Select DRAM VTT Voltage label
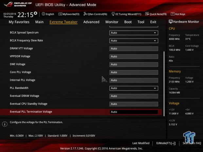The height and width of the screenshot is (152, 203). point(21,48)
